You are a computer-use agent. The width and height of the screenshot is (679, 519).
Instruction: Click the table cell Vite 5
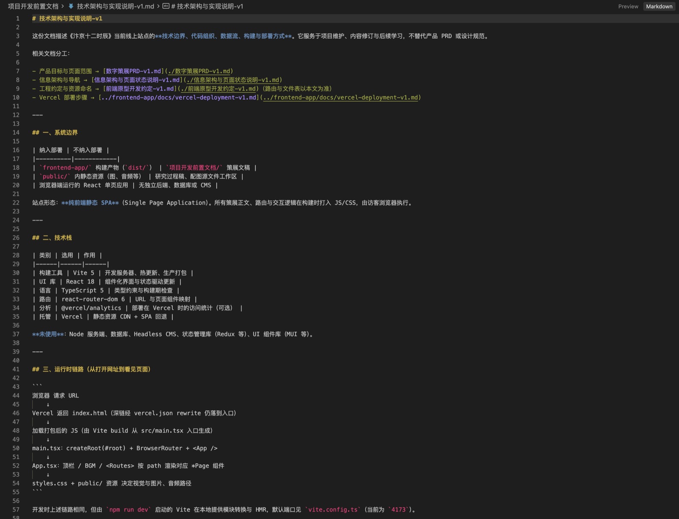[x=84, y=273]
